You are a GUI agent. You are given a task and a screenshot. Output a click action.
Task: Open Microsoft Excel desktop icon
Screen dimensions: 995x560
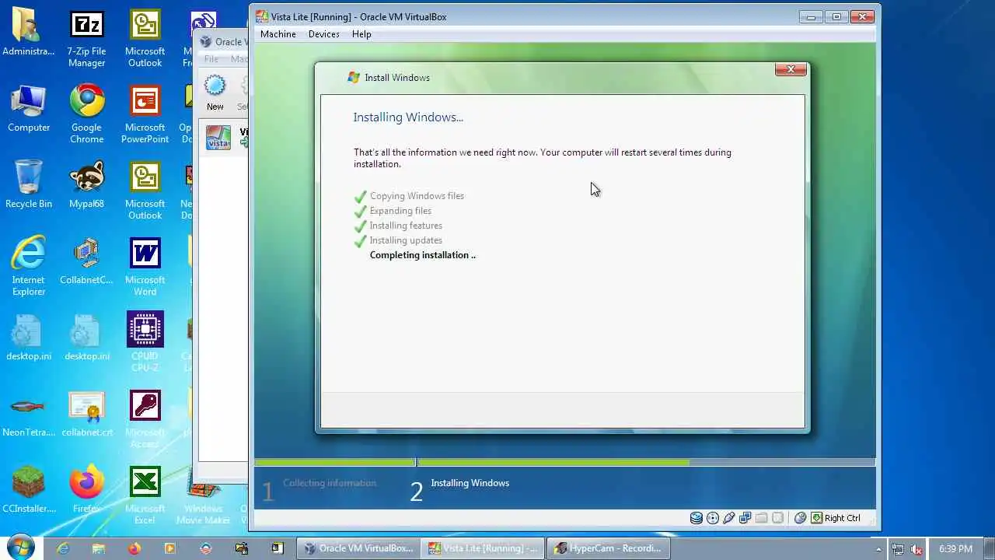click(x=145, y=495)
